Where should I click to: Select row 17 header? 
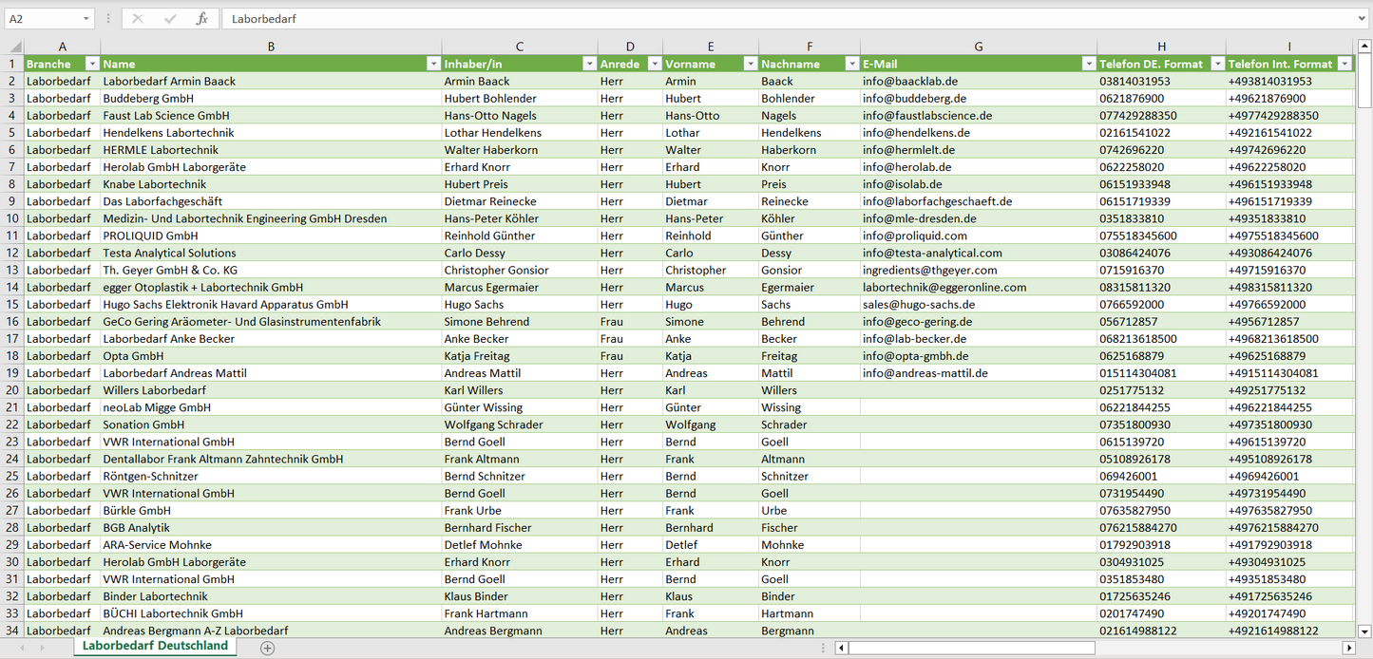click(x=12, y=339)
